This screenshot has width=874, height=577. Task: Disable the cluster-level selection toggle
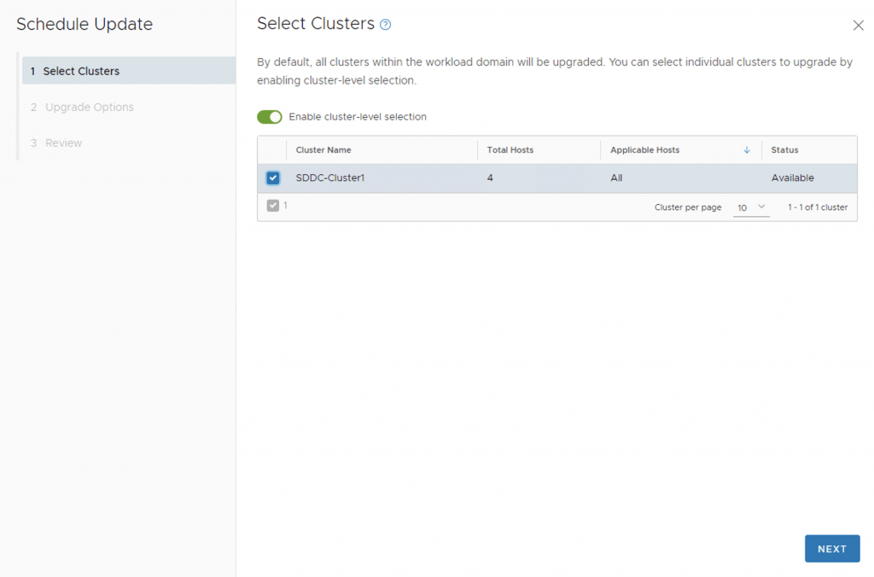pyautogui.click(x=270, y=117)
